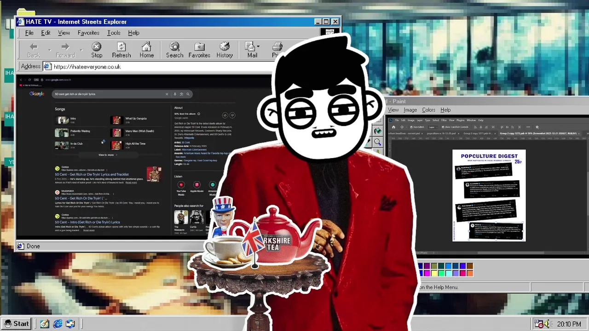Click the gear settings icon in Photoshop options bar

point(537,127)
